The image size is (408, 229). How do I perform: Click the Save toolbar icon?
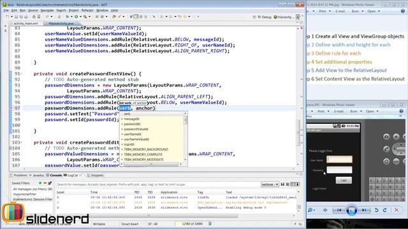(16, 17)
